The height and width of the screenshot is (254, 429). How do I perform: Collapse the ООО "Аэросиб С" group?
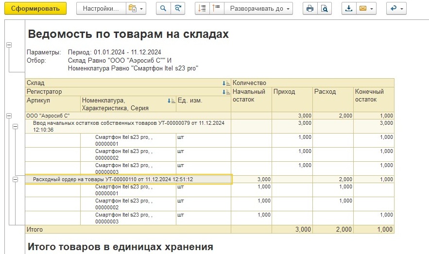9,116
